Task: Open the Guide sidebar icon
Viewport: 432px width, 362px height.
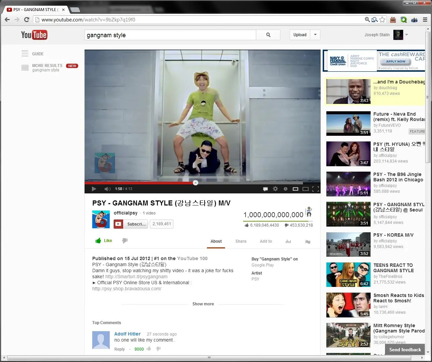Action: [25, 54]
